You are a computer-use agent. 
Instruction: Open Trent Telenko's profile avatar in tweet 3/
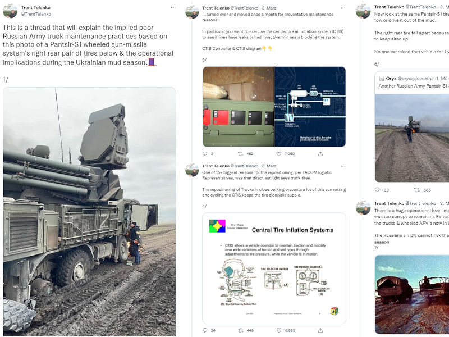[192, 12]
